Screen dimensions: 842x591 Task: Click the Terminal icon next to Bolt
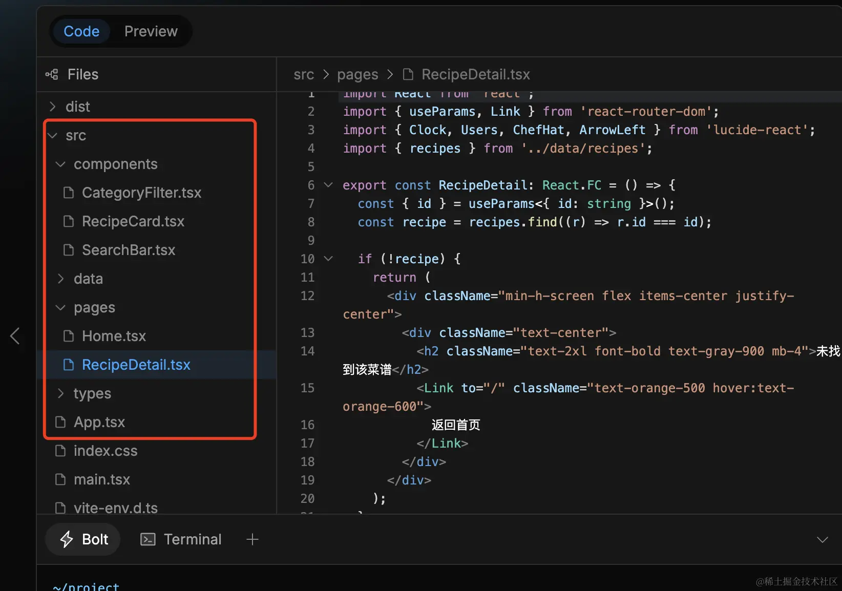147,539
